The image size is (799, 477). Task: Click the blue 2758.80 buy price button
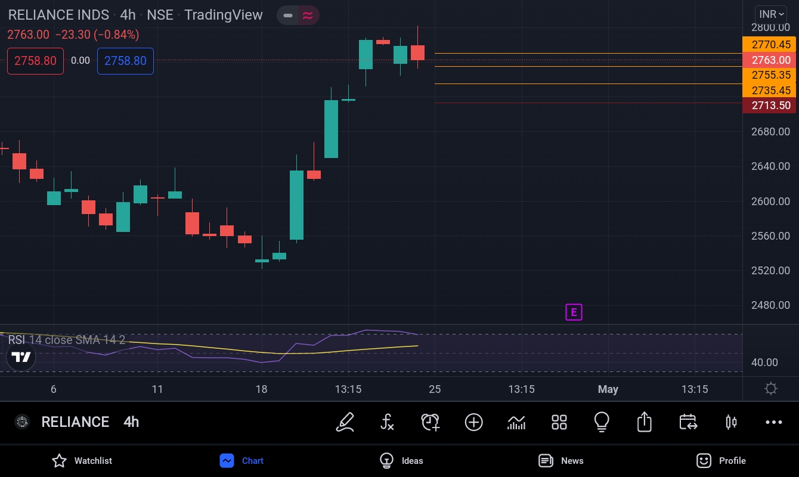(125, 61)
